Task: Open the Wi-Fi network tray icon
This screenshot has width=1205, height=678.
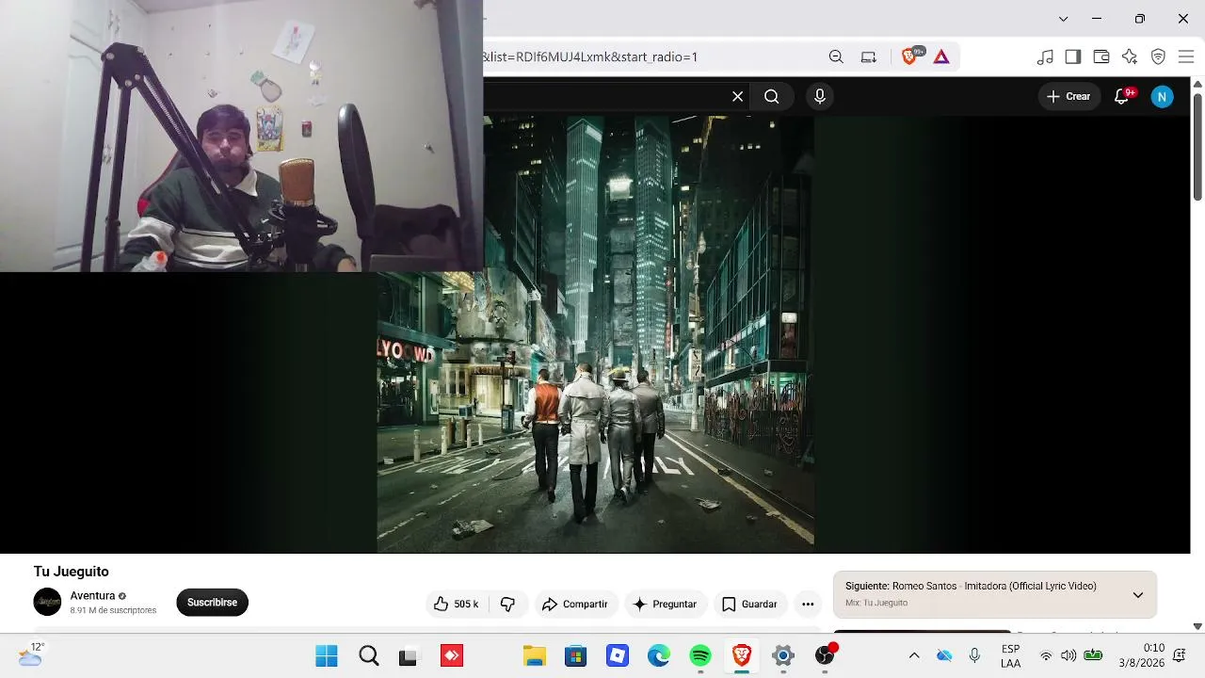Action: [x=1046, y=655]
